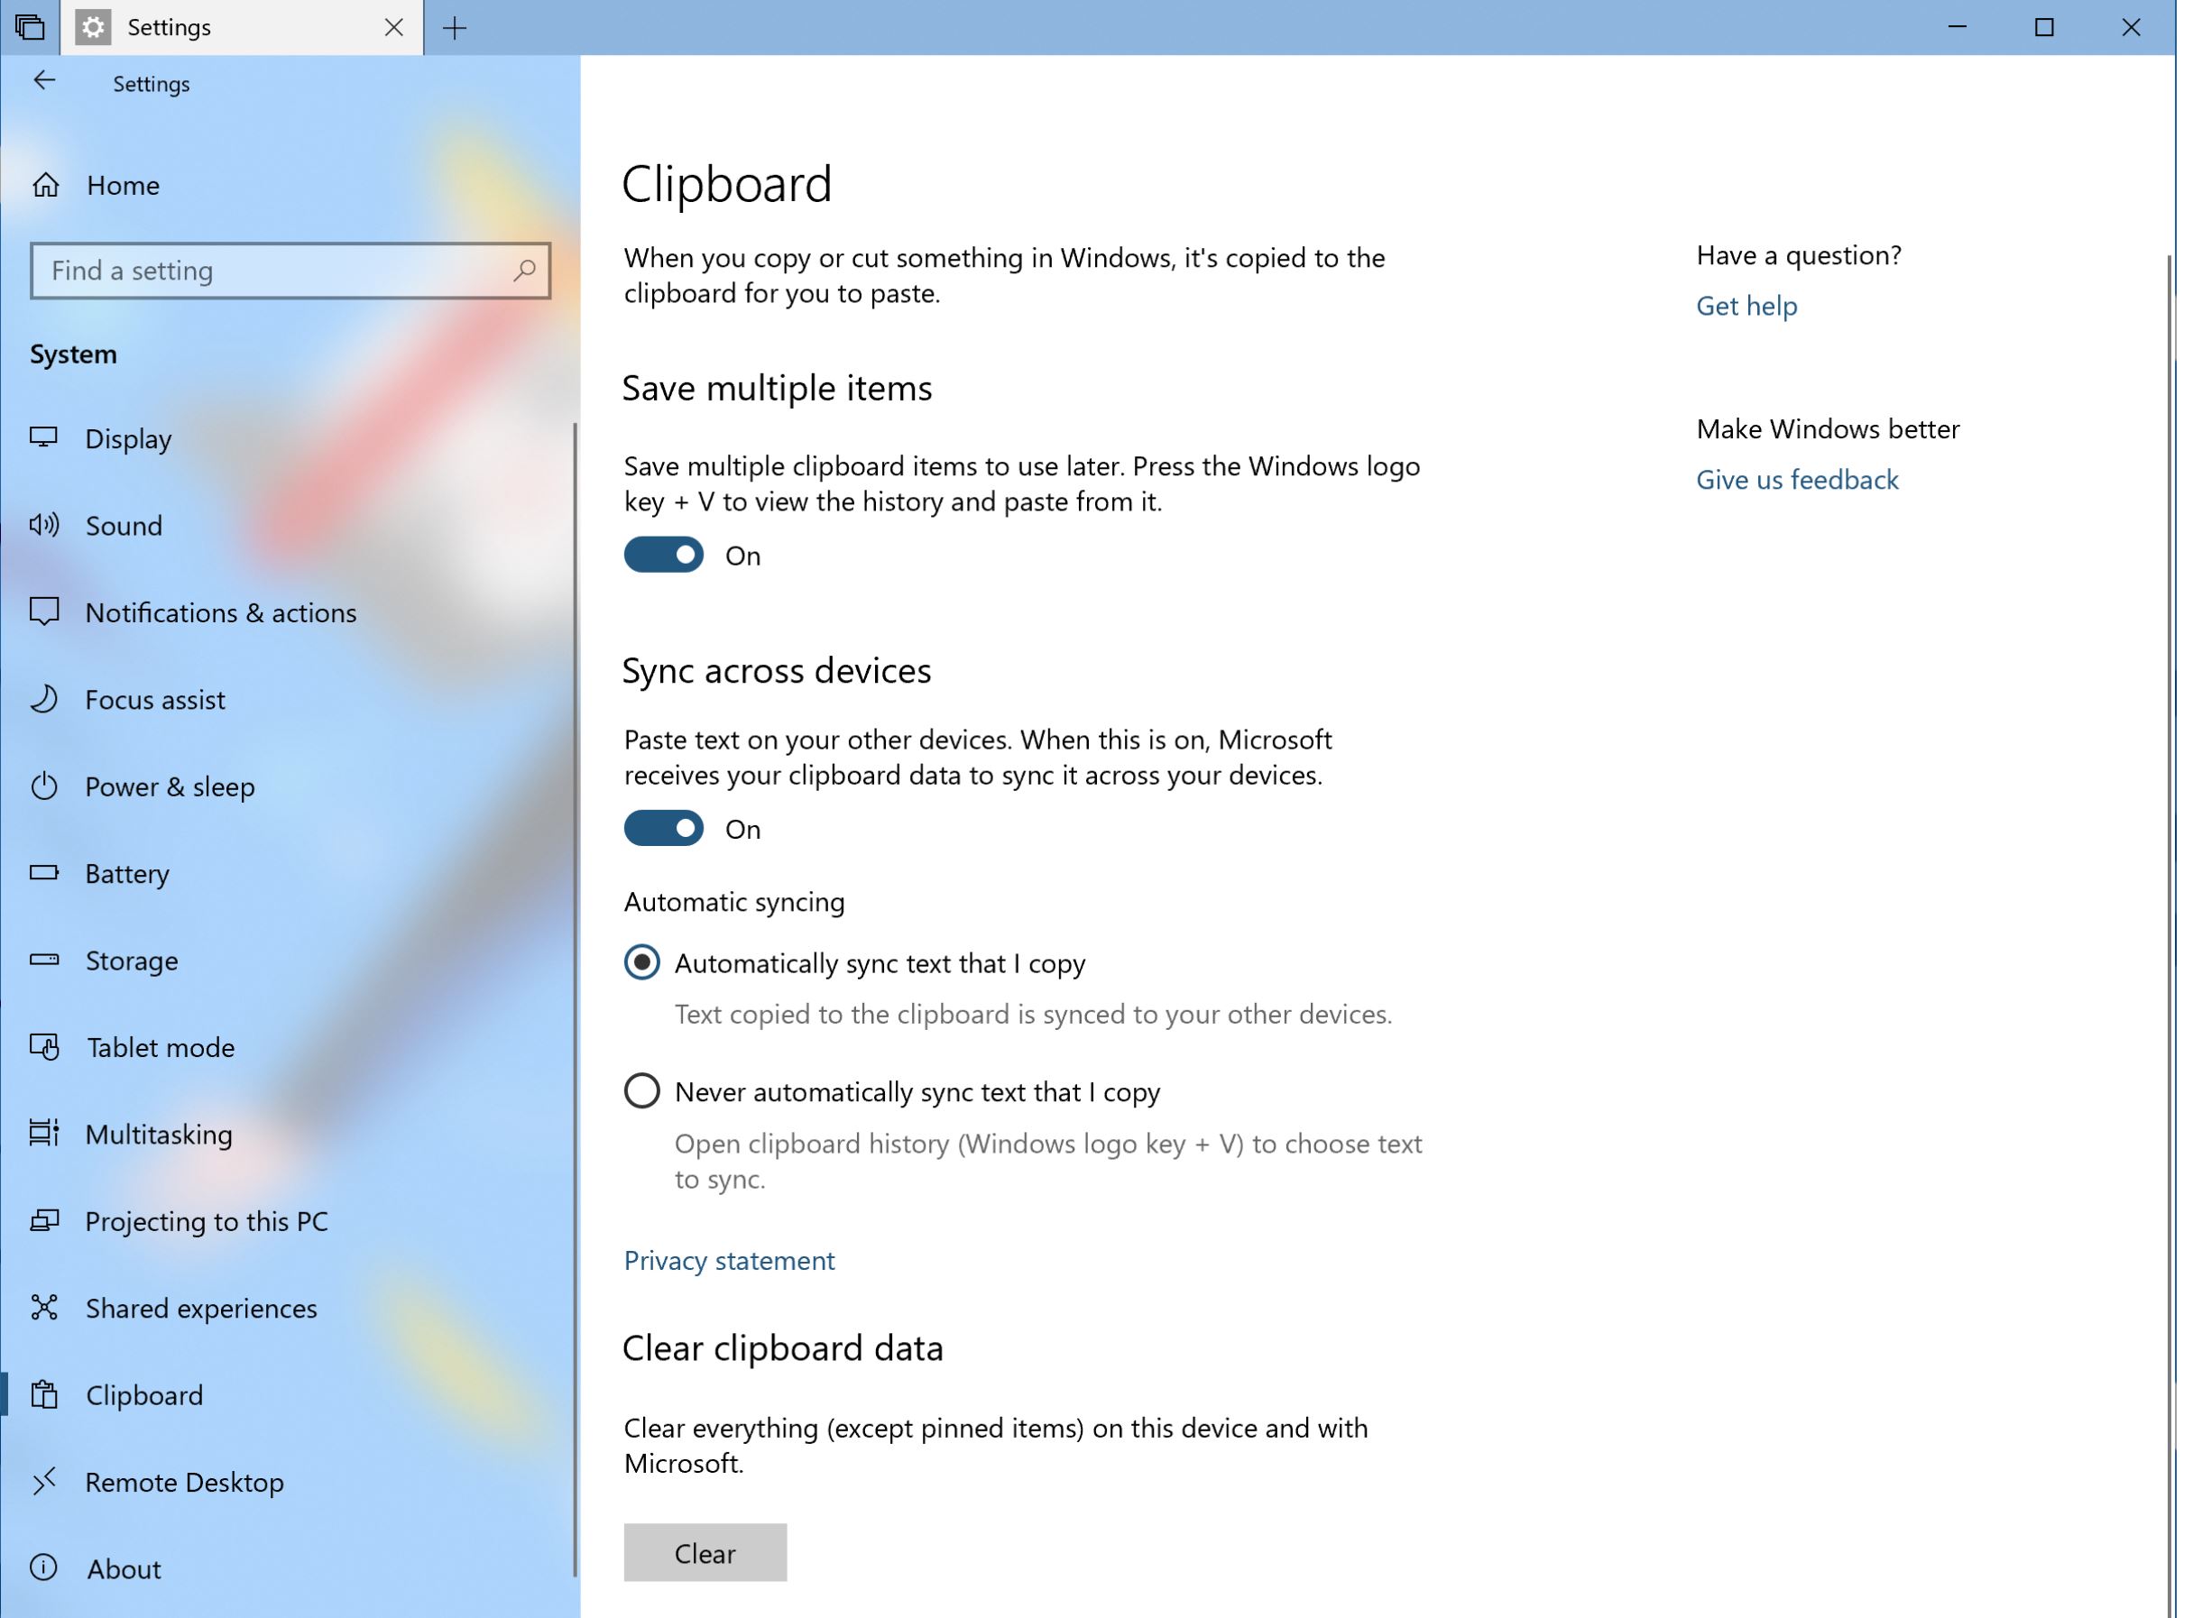The width and height of the screenshot is (2193, 1618).
Task: Click the Display settings icon
Action: click(46, 439)
